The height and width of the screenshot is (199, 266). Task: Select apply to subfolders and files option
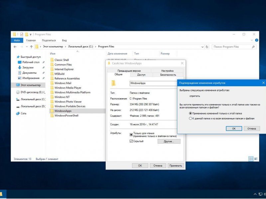tap(190, 118)
